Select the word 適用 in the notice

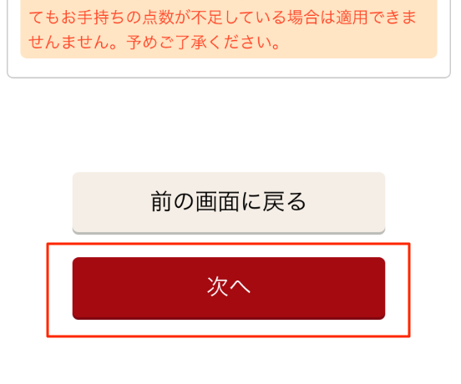[x=352, y=17]
